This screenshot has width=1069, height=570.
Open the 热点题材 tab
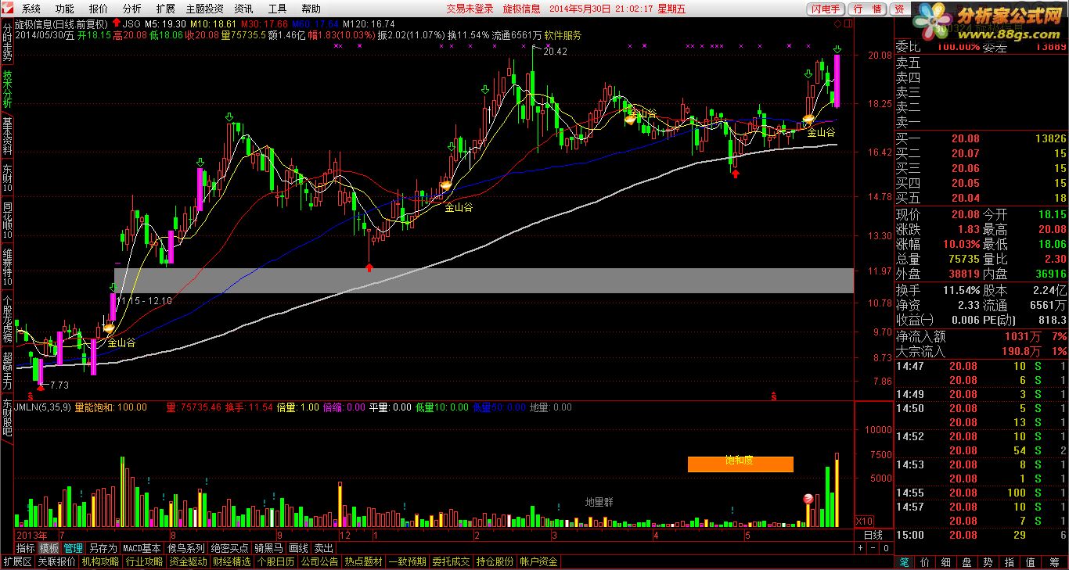[x=363, y=561]
